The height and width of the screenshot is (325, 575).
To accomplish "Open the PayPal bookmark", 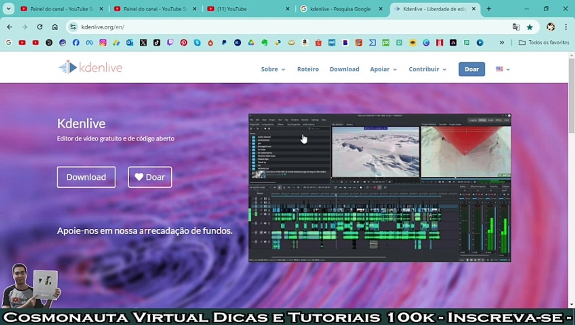I will [x=224, y=42].
